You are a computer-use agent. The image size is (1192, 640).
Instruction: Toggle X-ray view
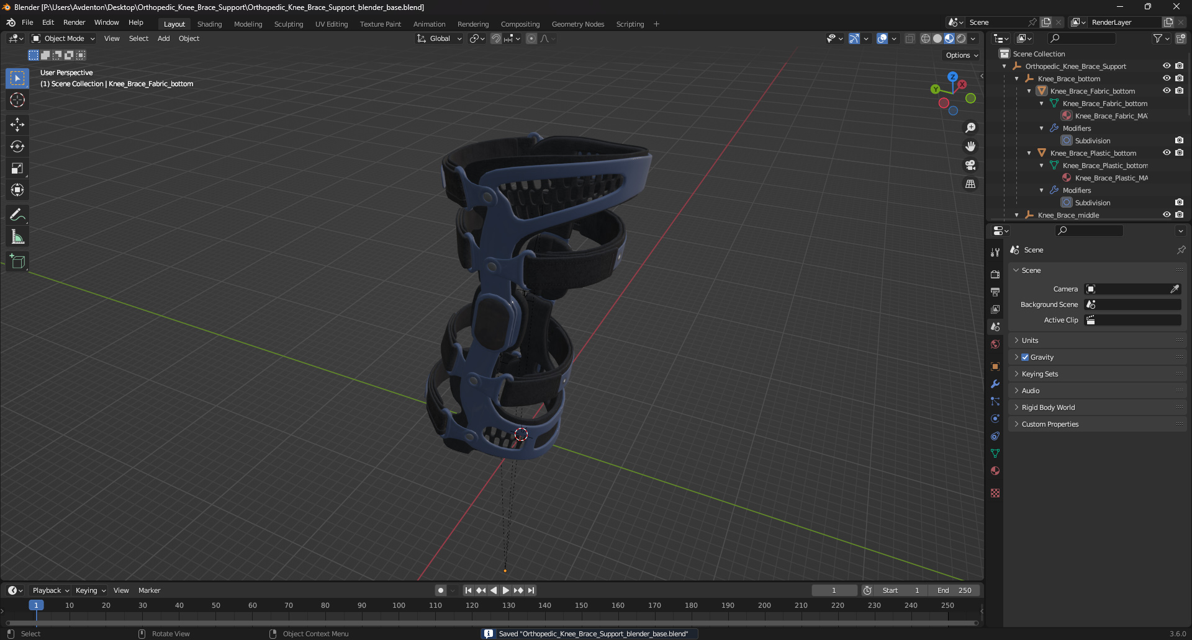910,38
